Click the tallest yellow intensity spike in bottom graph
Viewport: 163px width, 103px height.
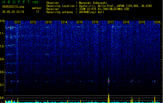(109, 98)
